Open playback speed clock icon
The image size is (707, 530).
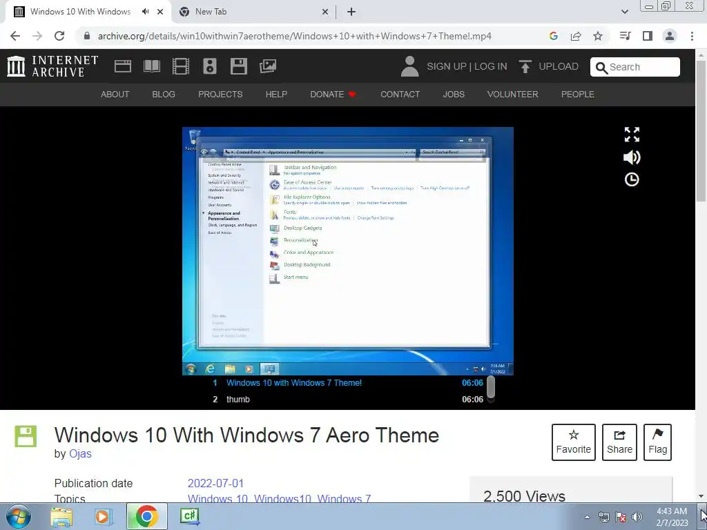point(632,179)
